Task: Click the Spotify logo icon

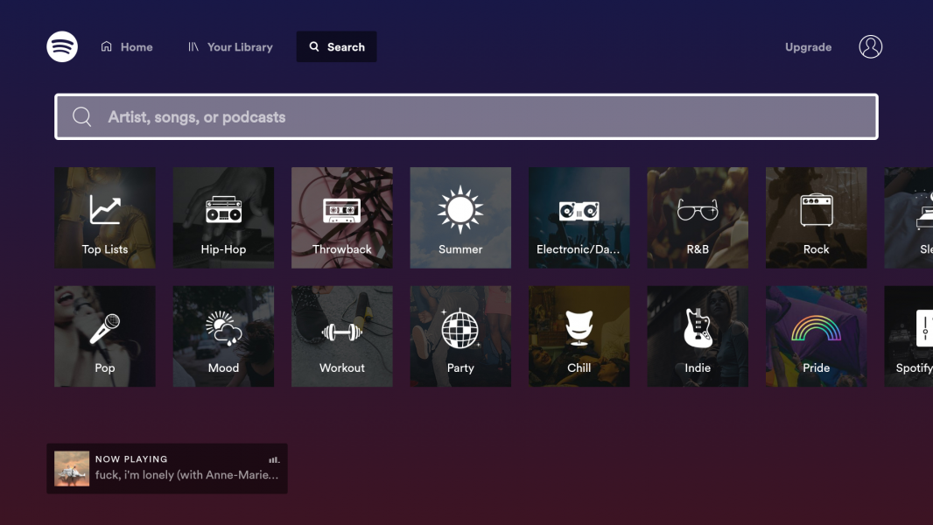Action: click(x=62, y=46)
